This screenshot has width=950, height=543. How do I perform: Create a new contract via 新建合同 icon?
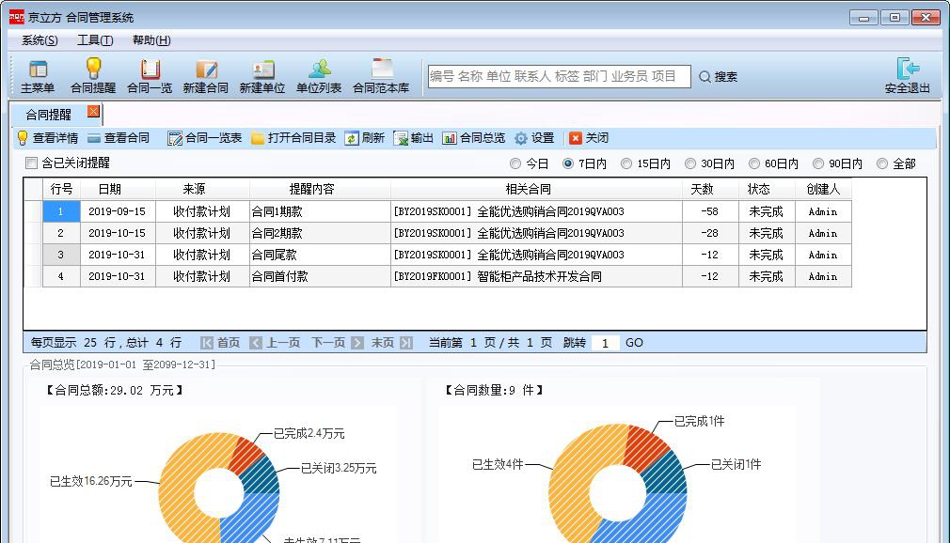[x=206, y=71]
